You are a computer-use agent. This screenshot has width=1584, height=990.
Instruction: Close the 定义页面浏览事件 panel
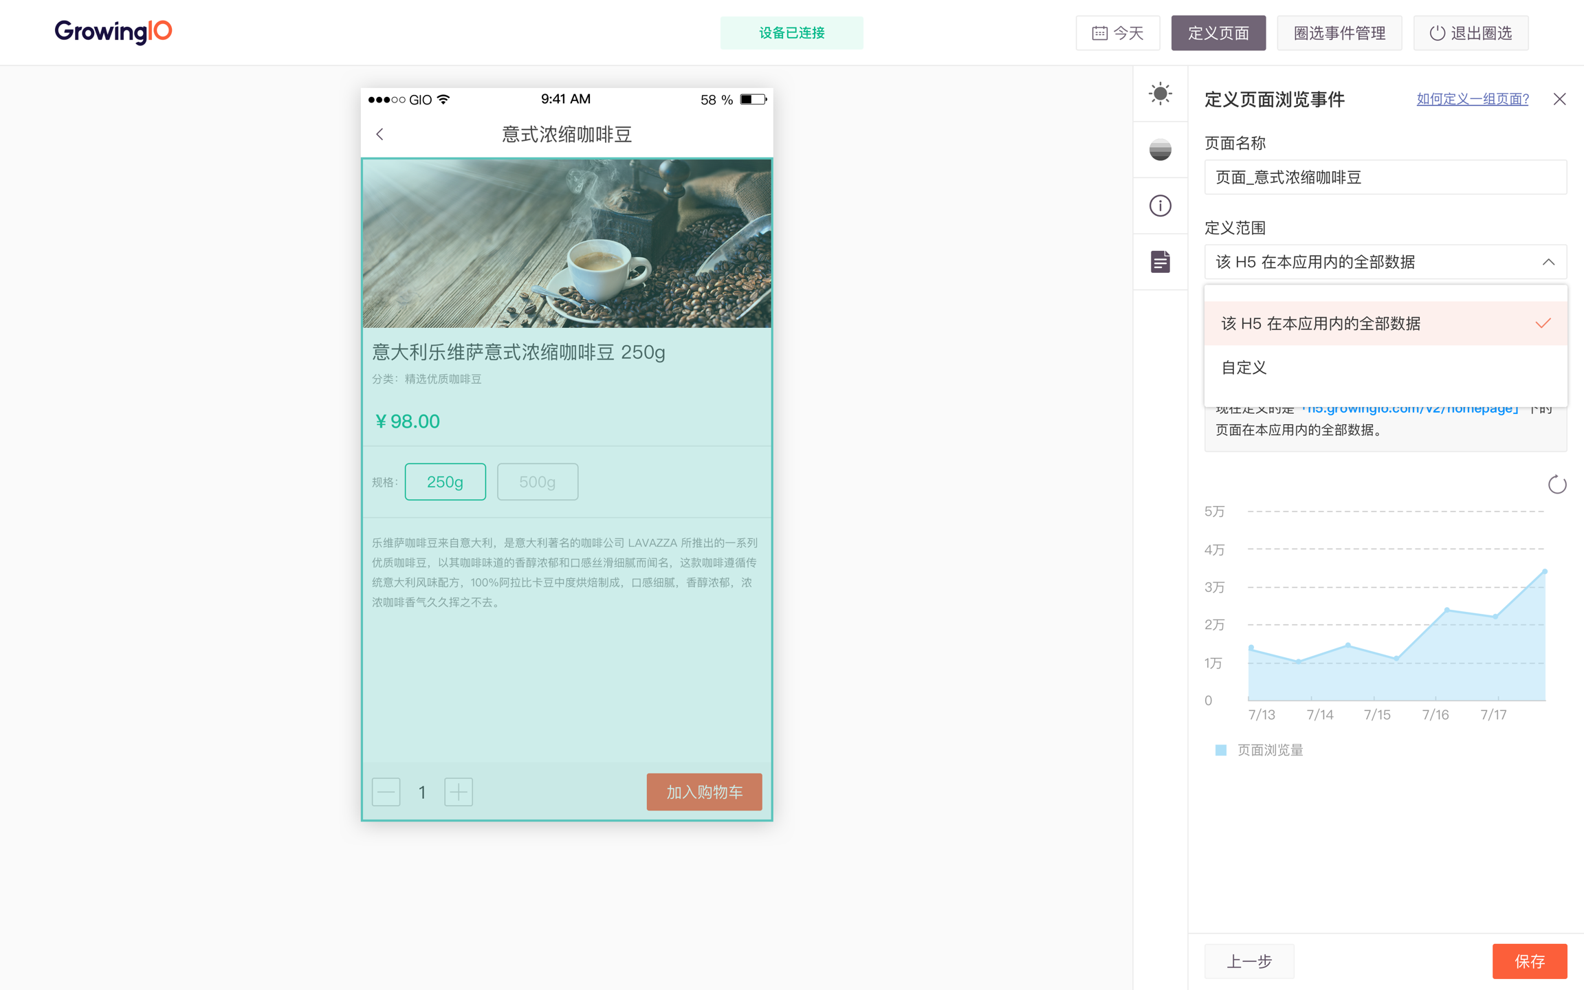click(1559, 99)
